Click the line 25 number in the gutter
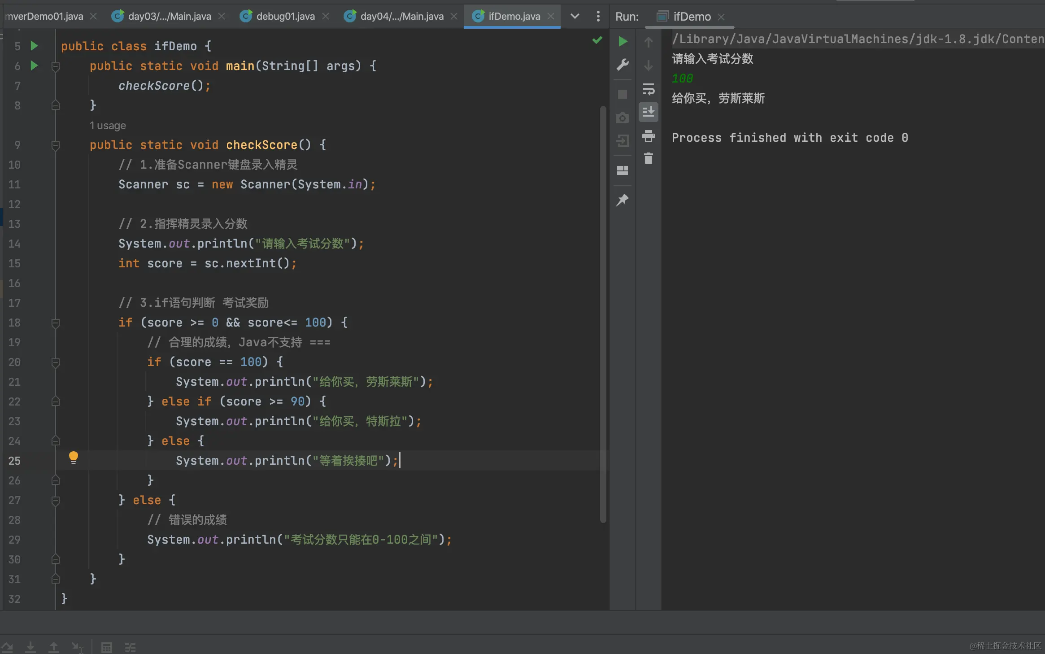 [14, 461]
